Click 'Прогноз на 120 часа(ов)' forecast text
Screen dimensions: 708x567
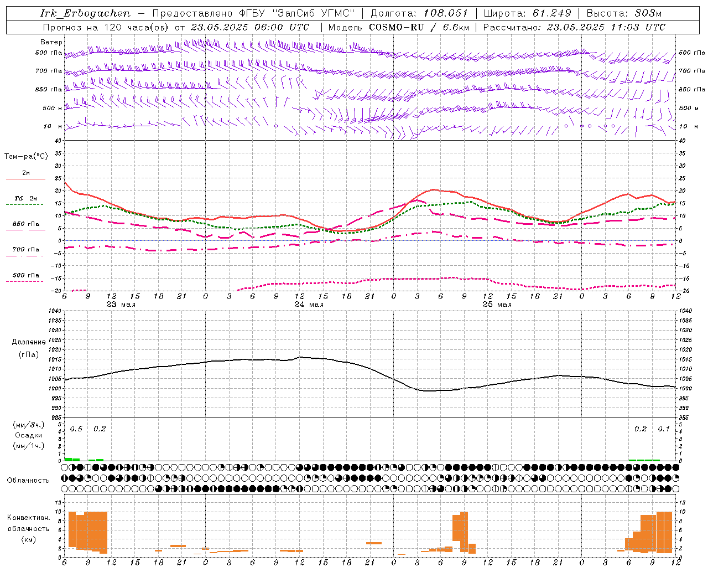(106, 27)
